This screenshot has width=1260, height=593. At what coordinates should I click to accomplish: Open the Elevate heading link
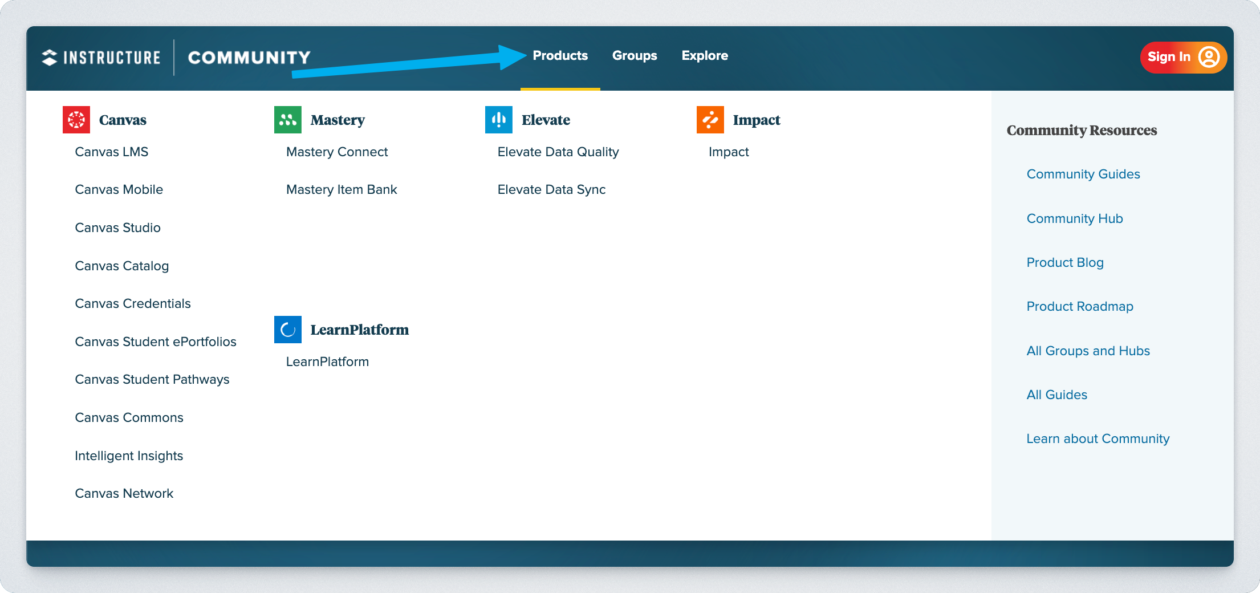[x=546, y=120]
